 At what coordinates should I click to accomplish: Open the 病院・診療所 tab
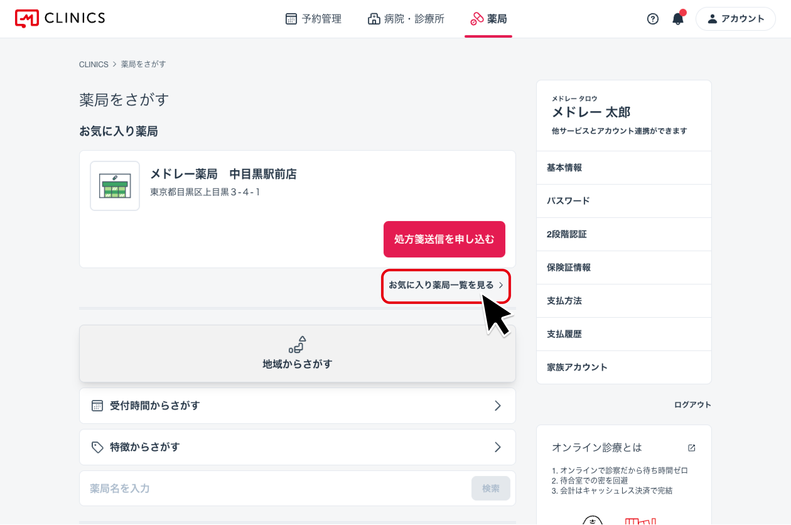click(406, 19)
